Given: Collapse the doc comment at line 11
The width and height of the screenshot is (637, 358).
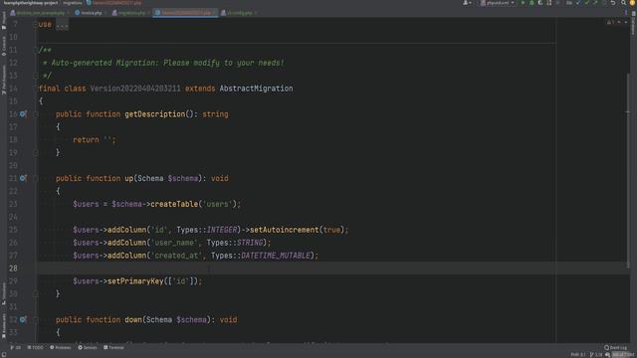Looking at the screenshot, I should [x=36, y=50].
